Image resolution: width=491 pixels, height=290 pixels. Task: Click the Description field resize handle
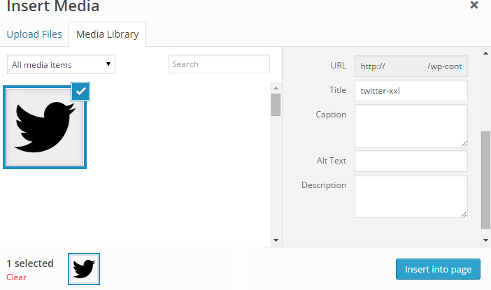pyautogui.click(x=464, y=215)
